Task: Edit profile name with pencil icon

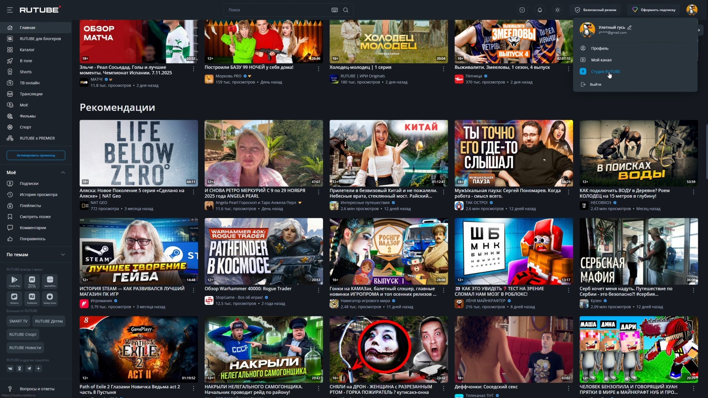Action: click(630, 27)
